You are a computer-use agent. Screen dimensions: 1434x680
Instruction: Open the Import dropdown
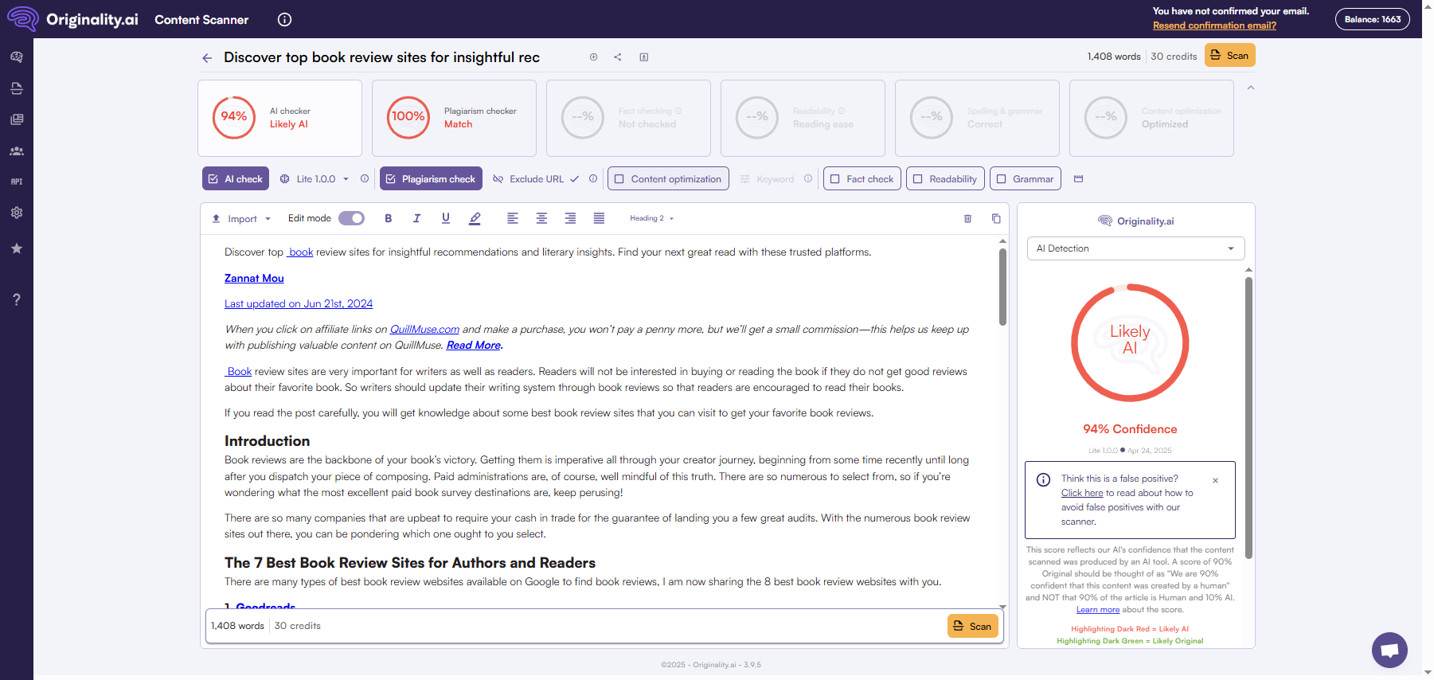coord(241,218)
